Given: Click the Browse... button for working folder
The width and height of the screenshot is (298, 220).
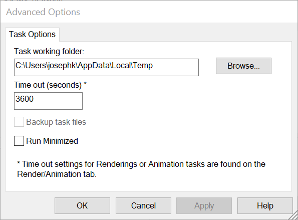Looking at the screenshot, I should coord(243,66).
